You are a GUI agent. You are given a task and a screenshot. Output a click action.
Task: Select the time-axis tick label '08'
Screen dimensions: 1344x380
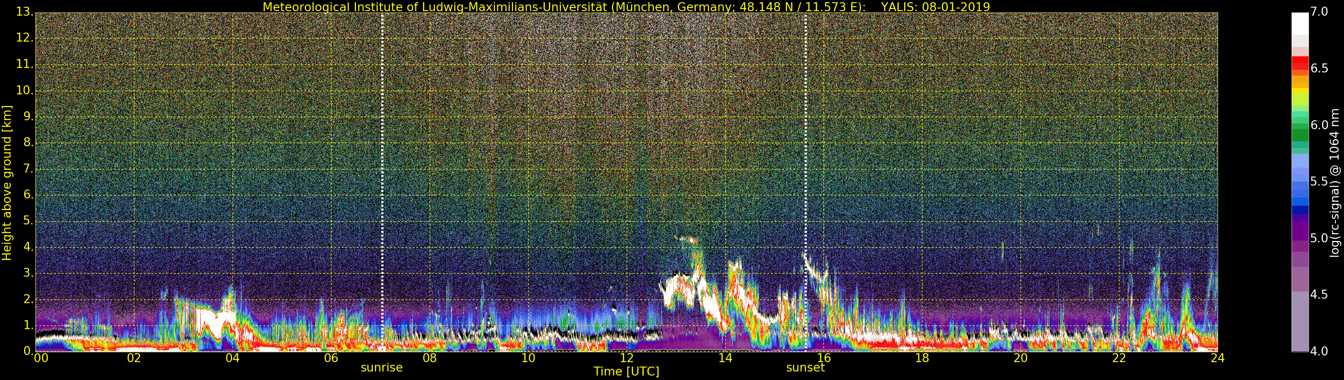click(430, 358)
